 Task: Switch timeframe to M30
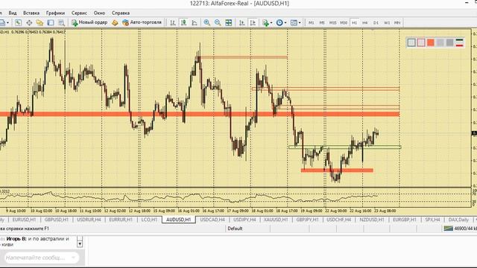(344, 22)
